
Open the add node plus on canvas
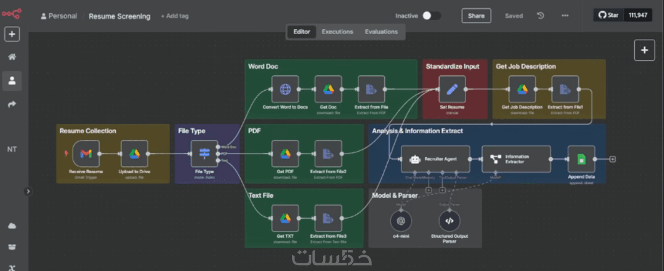tap(644, 50)
